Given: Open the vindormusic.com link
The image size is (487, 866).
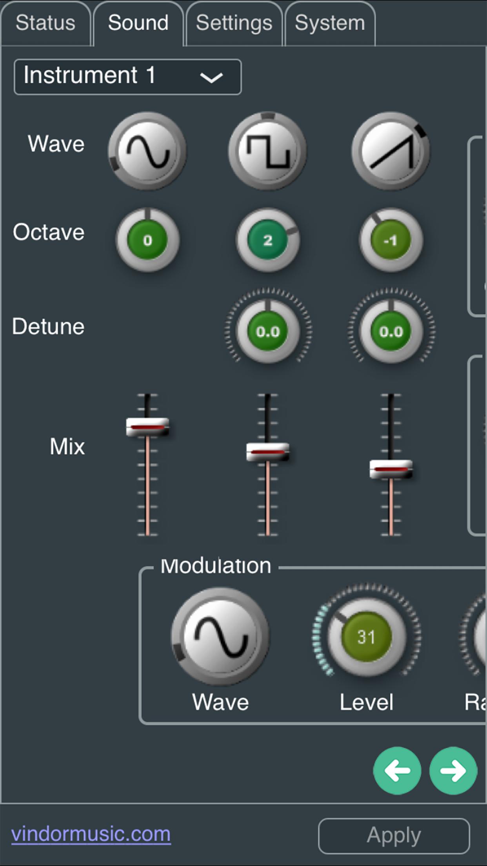Looking at the screenshot, I should coord(91,834).
